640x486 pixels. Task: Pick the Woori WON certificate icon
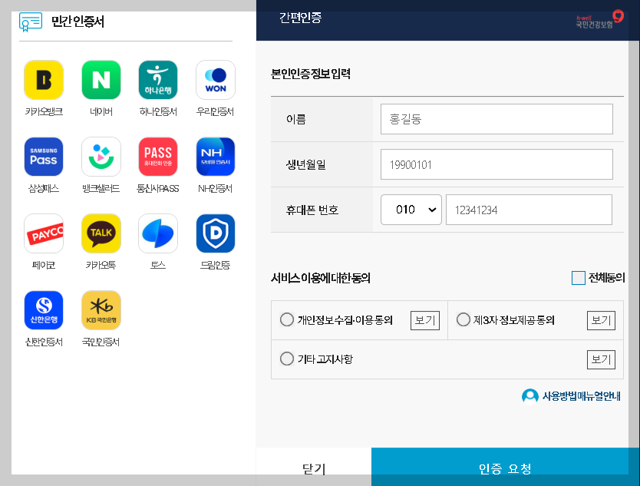216,80
